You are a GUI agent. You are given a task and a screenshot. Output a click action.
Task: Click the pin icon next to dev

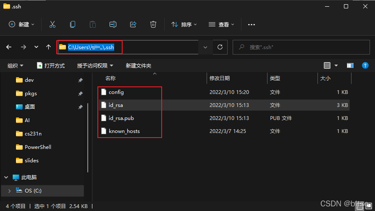(80, 80)
